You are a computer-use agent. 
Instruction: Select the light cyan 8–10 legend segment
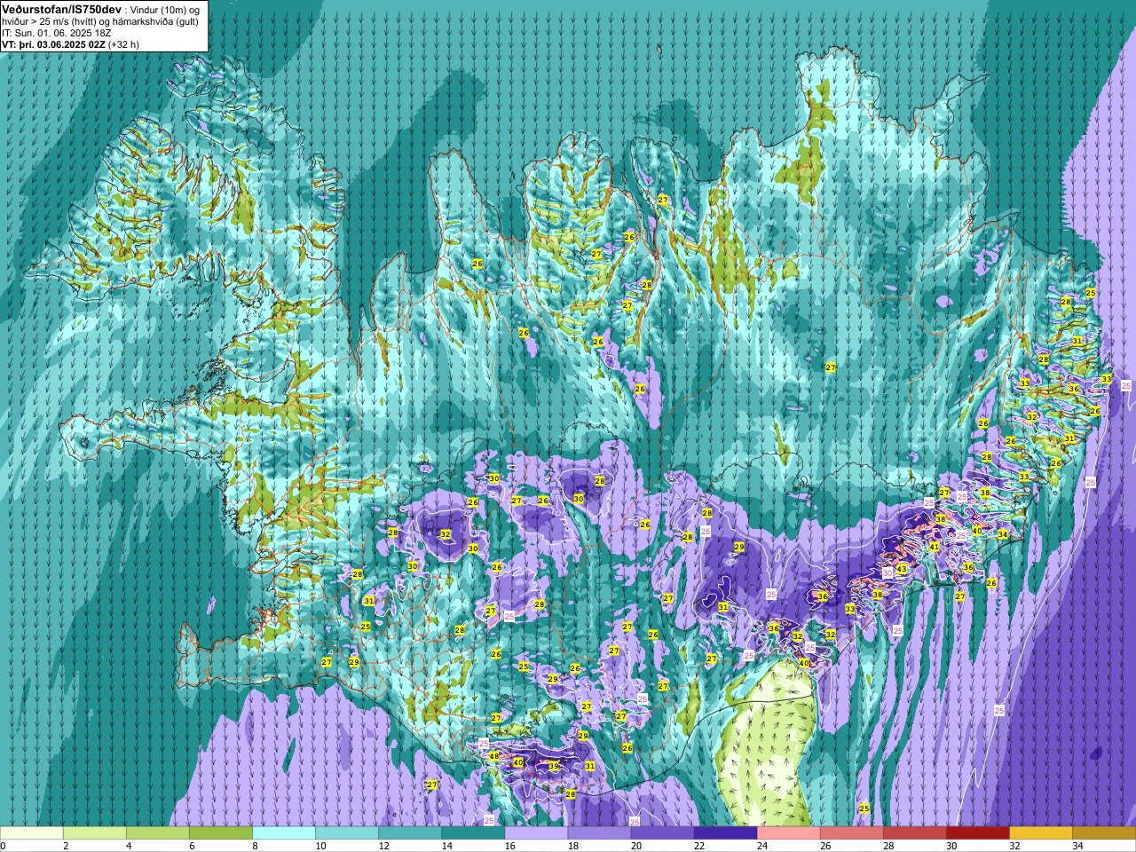point(284,833)
